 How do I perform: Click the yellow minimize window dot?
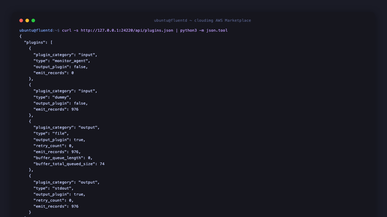point(27,20)
